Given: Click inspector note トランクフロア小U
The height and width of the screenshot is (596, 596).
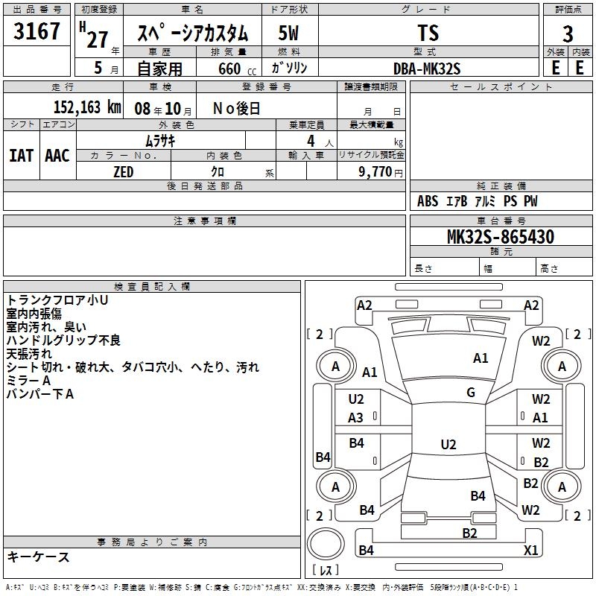Looking at the screenshot, I should [57, 300].
